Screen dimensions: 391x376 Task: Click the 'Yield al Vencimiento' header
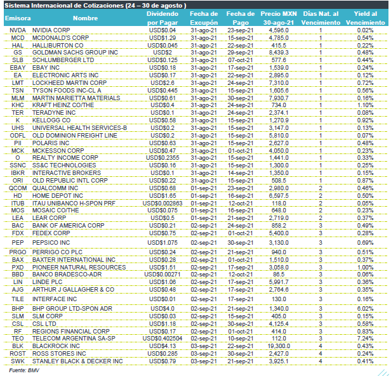coord(366,18)
